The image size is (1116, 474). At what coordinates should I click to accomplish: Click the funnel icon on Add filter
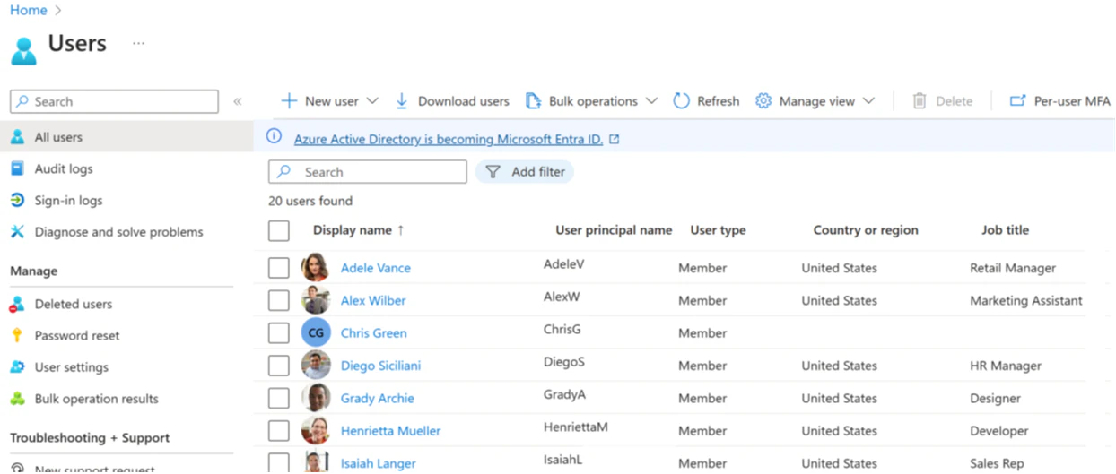click(x=493, y=171)
